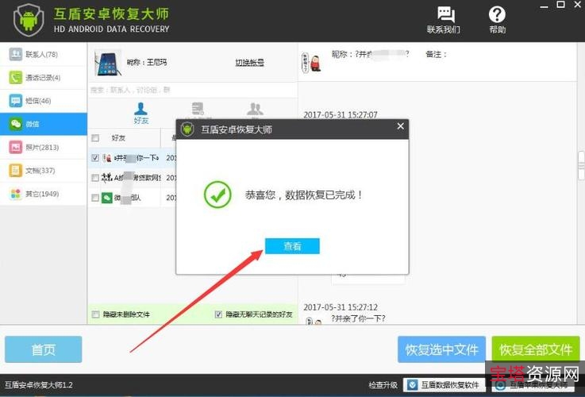Screen dimensions: 585x397
Task: Switch to the 好友 tab
Action: (140, 113)
